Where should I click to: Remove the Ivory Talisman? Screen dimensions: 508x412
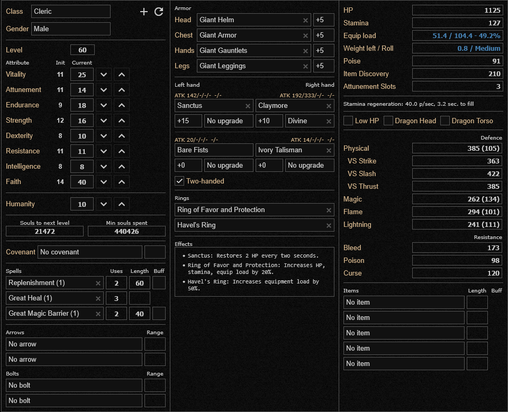(329, 150)
